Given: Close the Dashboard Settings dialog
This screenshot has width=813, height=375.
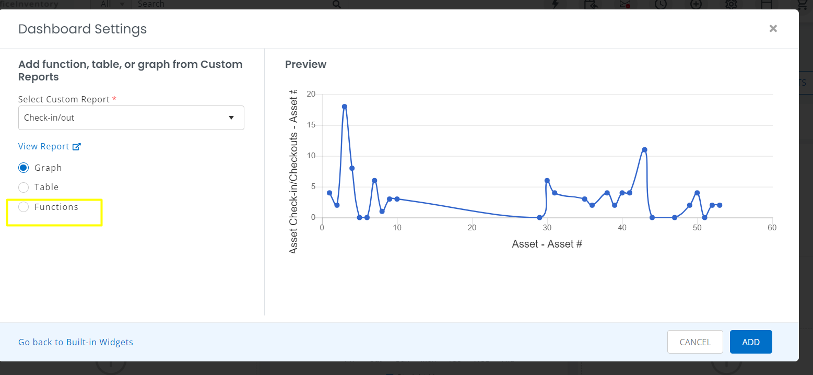Looking at the screenshot, I should 773,29.
